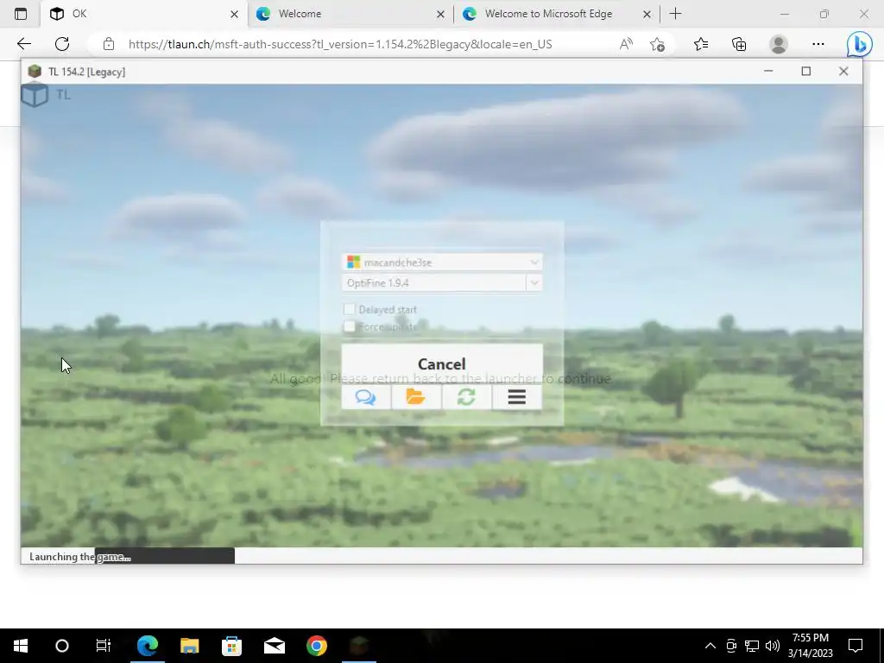The width and height of the screenshot is (884, 663).
Task: View site information lock icon
Action: 109,44
